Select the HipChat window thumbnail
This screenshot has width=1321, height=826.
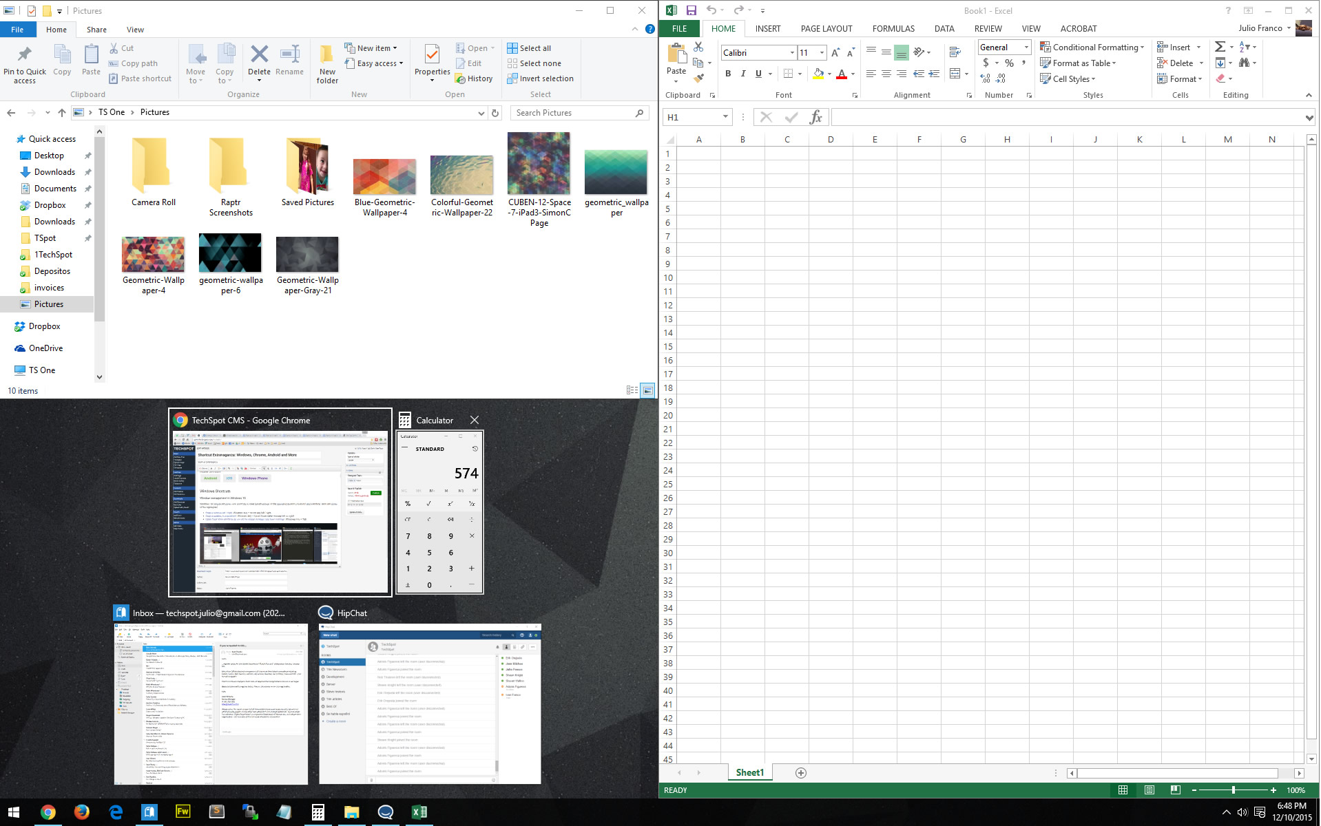430,703
